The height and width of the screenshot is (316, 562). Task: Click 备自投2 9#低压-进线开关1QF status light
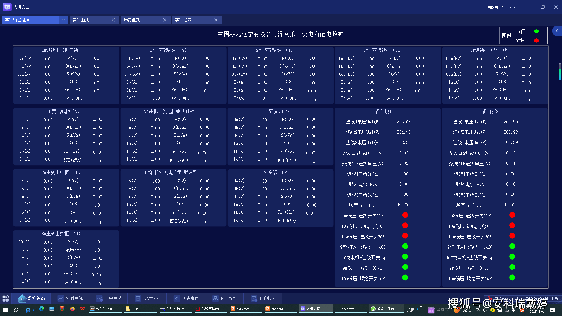512,215
